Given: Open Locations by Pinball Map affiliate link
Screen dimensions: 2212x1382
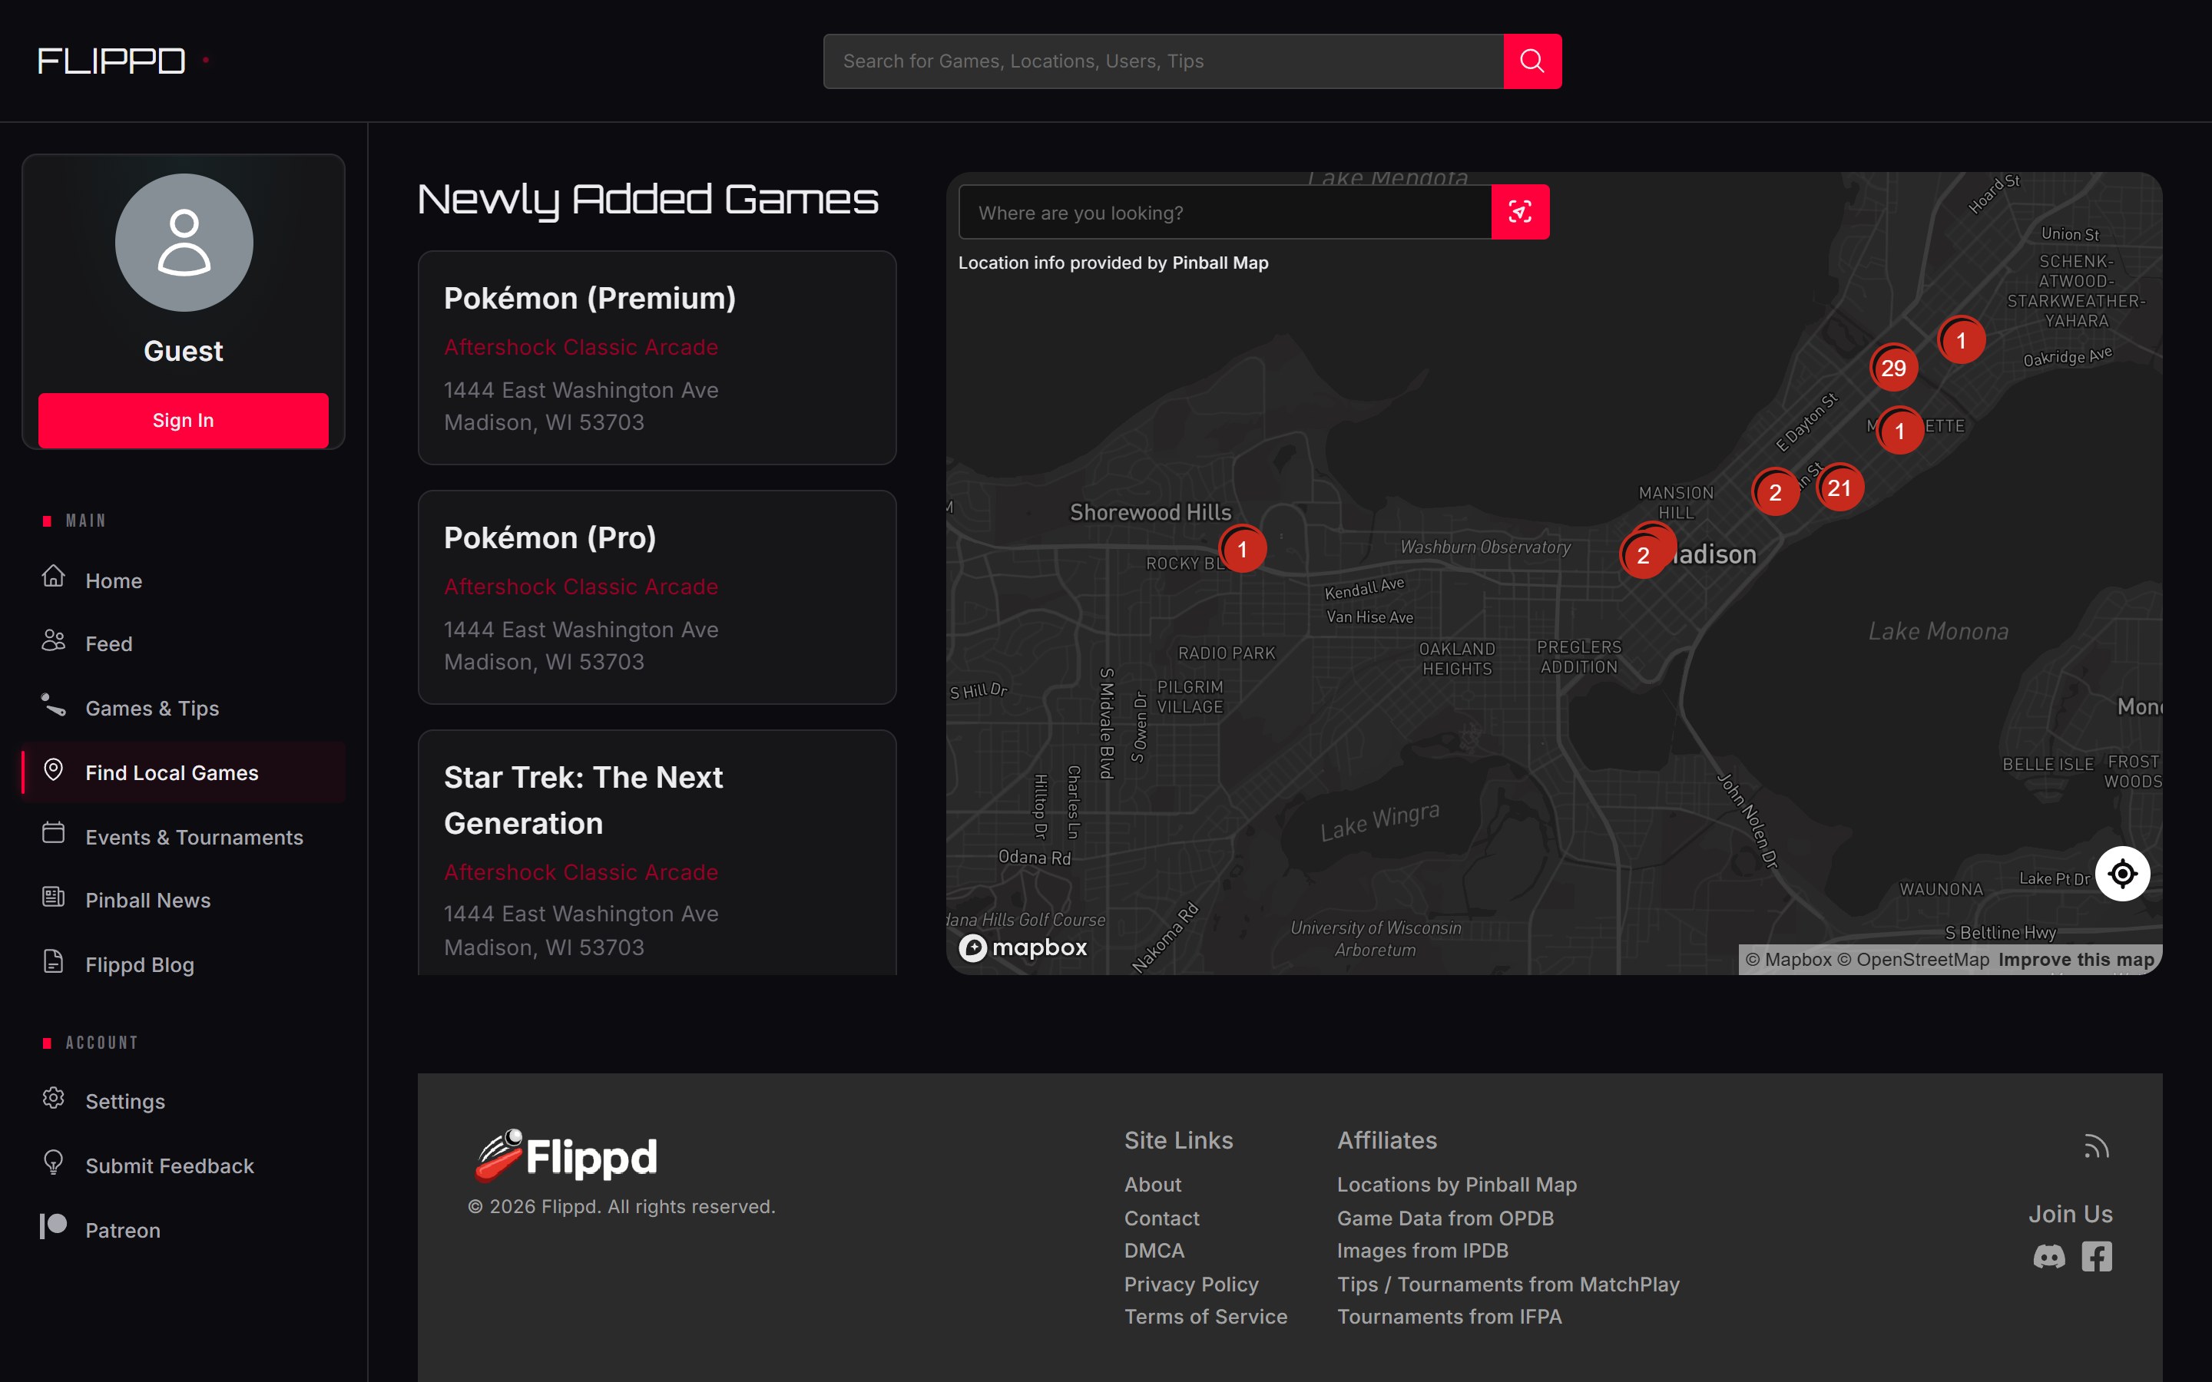Looking at the screenshot, I should 1457,1185.
